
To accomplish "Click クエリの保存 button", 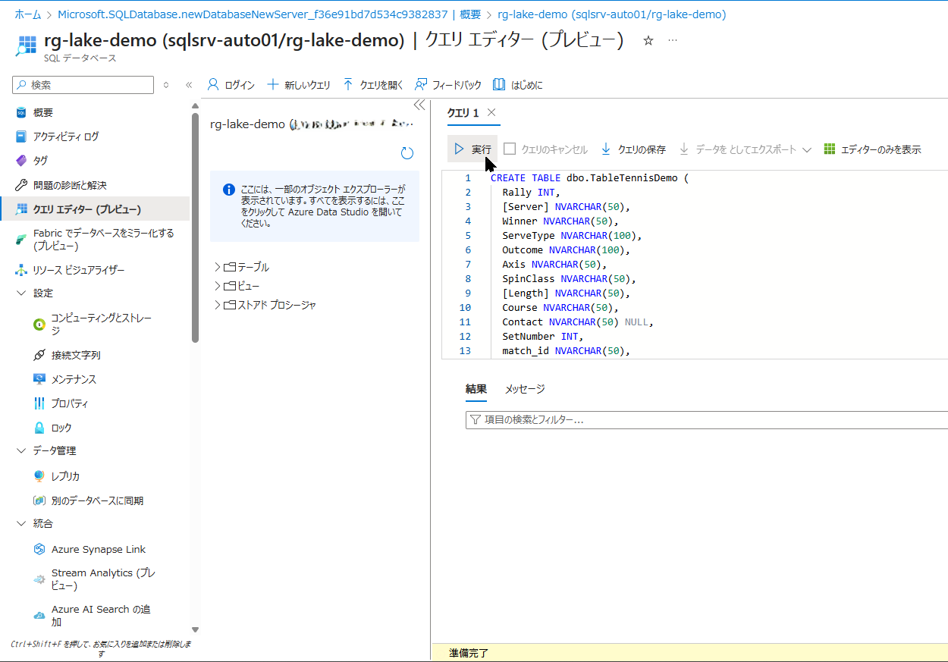I will pyautogui.click(x=633, y=149).
